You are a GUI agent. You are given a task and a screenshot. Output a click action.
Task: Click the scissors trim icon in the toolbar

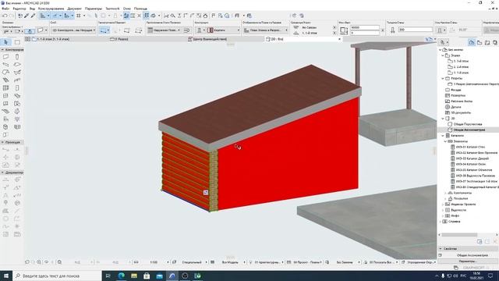click(x=166, y=16)
